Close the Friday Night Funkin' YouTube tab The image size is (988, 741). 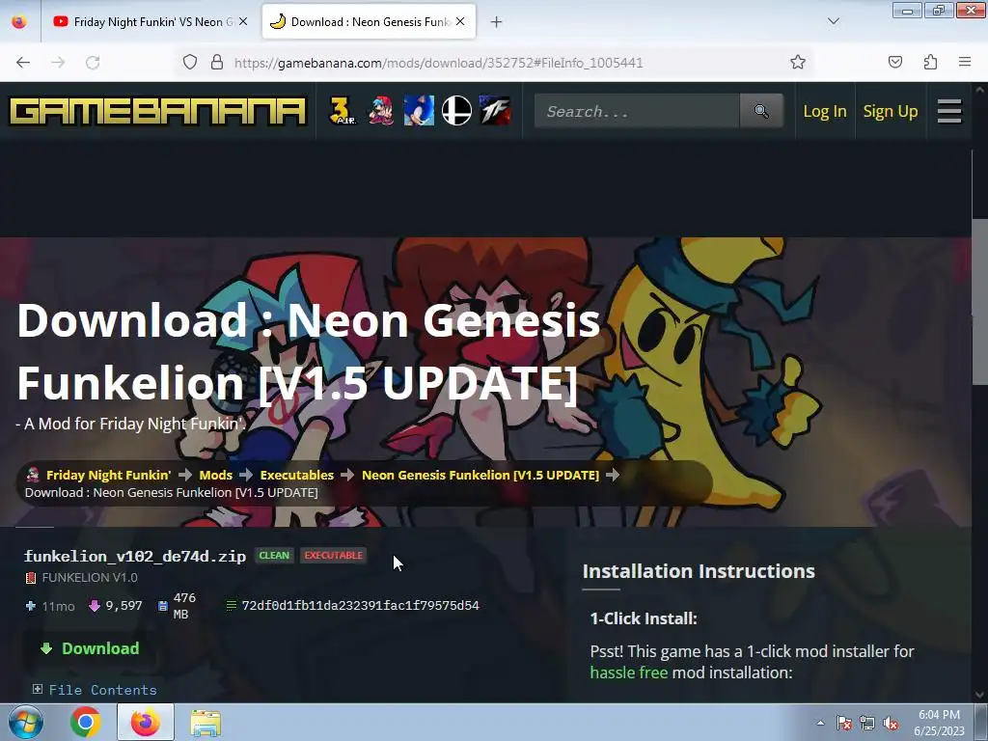pos(242,21)
